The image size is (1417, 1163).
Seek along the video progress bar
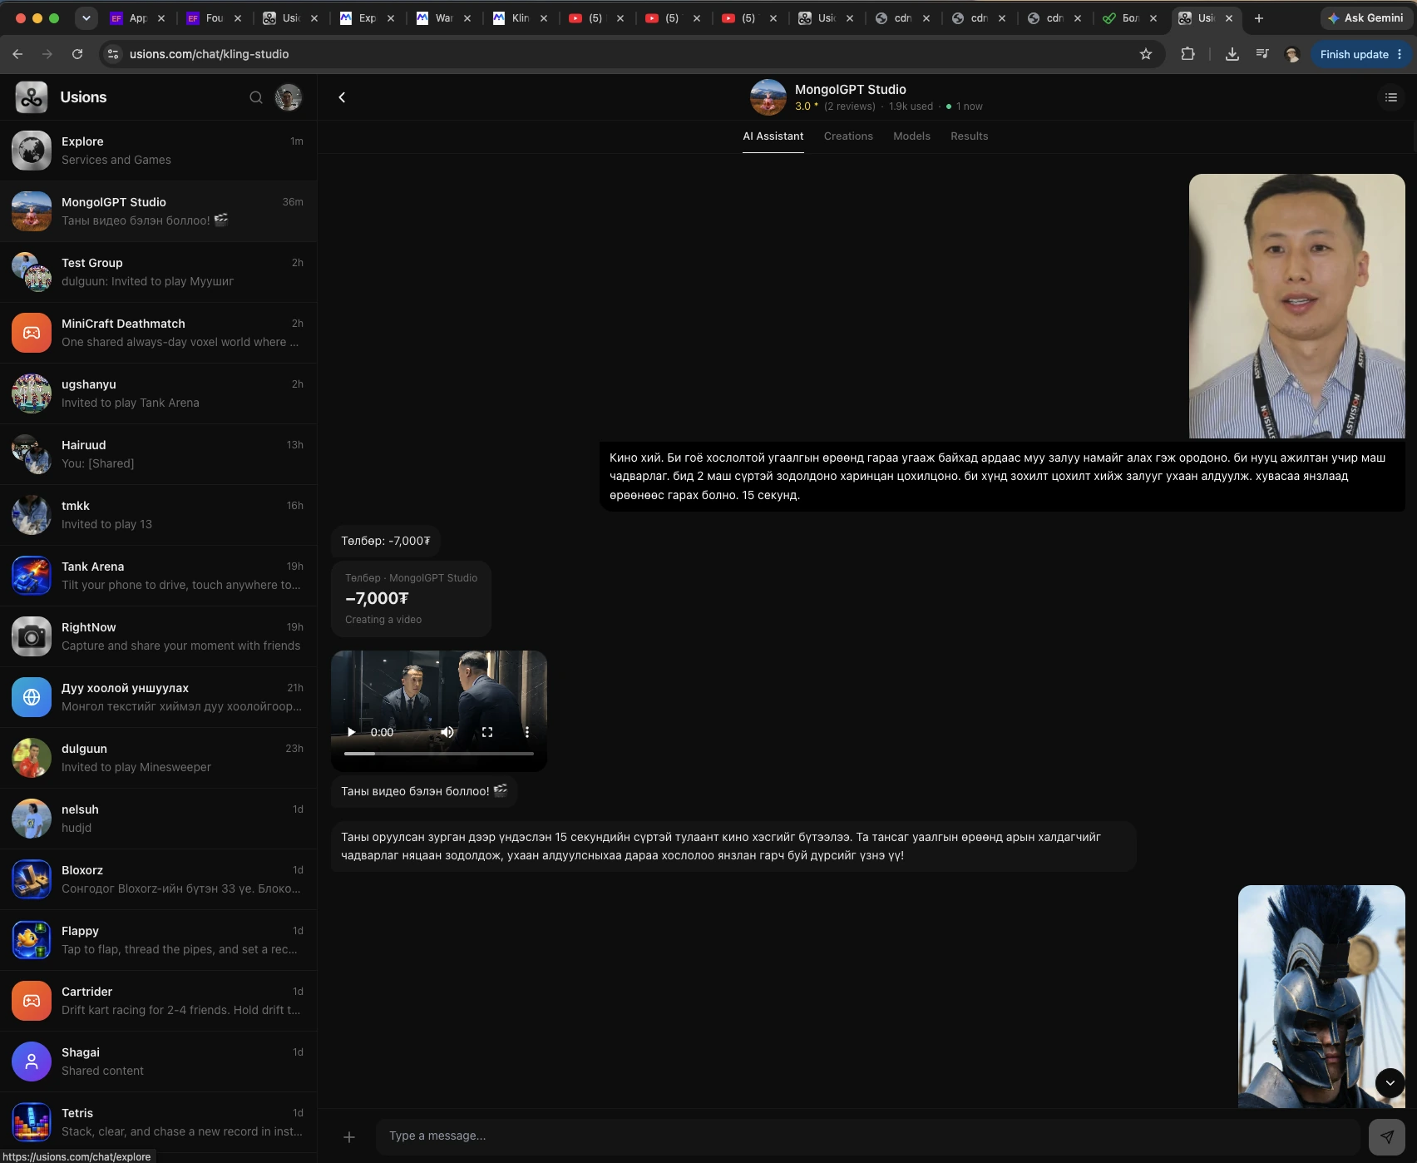click(x=439, y=754)
